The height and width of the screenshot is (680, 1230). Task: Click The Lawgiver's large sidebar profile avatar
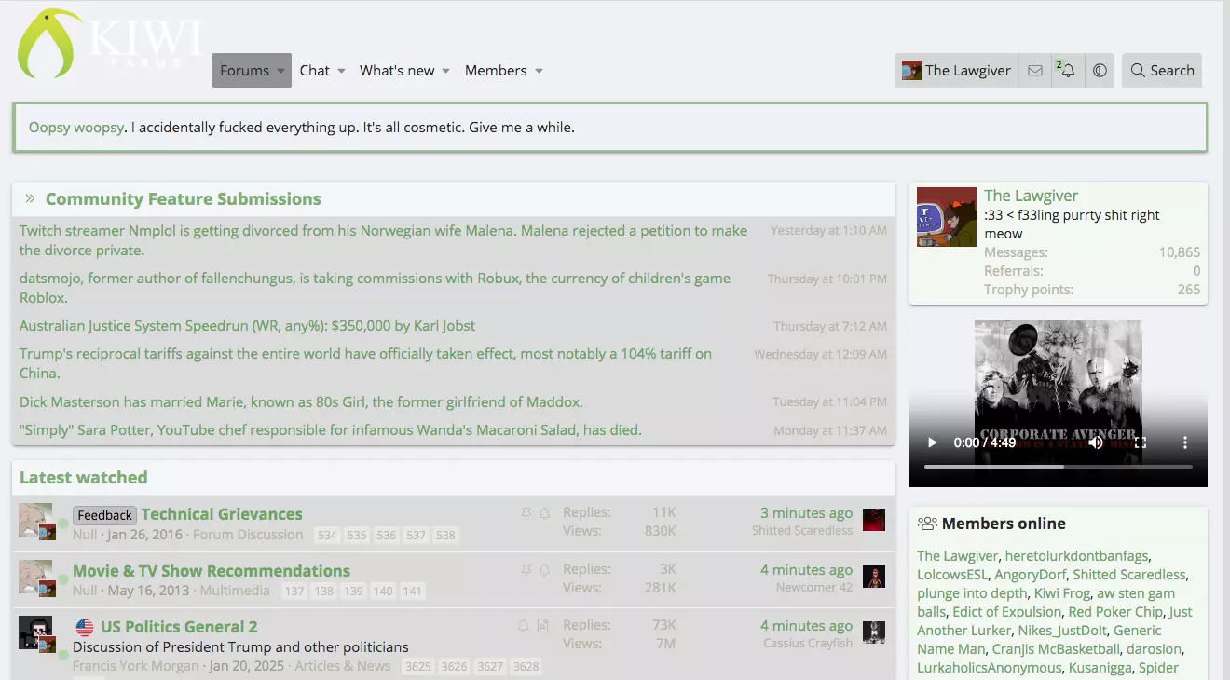(x=947, y=217)
